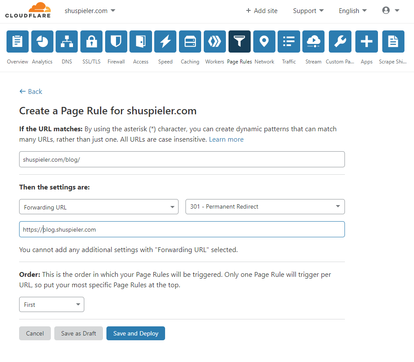Viewport: 414px width, 362px height.
Task: Open the Analytics pie chart icon
Action: (x=42, y=42)
